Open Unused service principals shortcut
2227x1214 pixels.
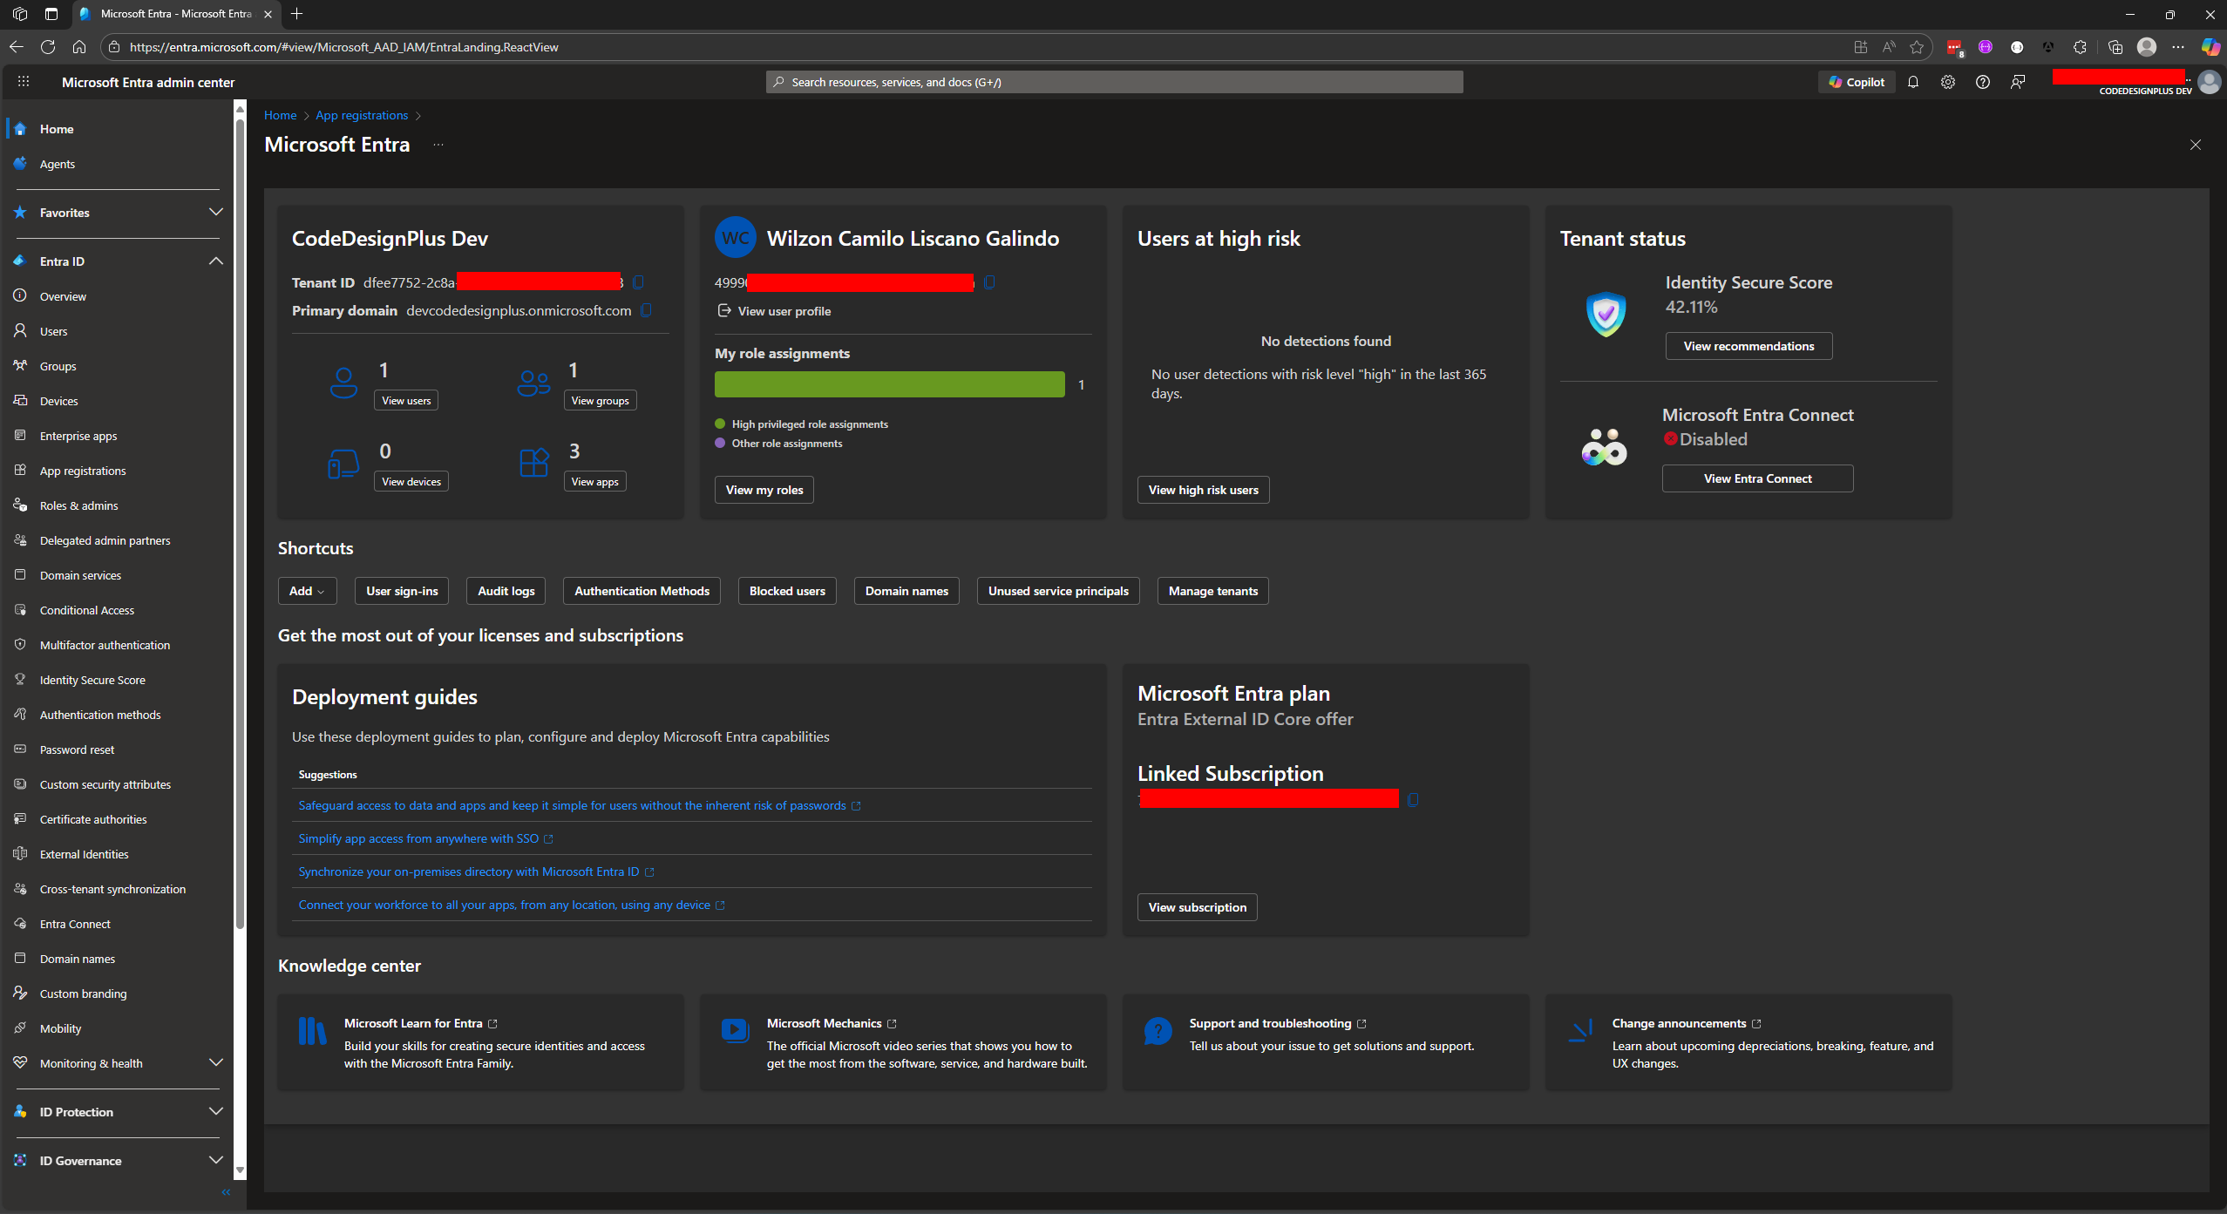[x=1058, y=591]
